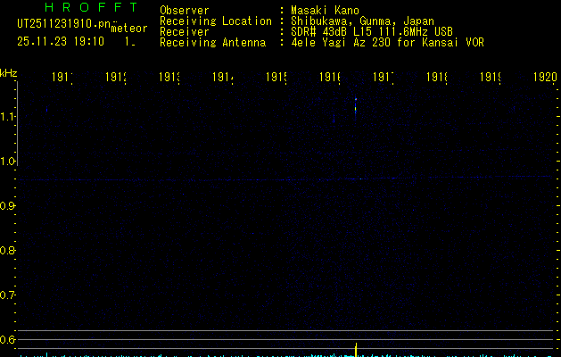Select the file name UT2511231910.pn
The width and height of the screenshot is (561, 357).
(x=63, y=24)
